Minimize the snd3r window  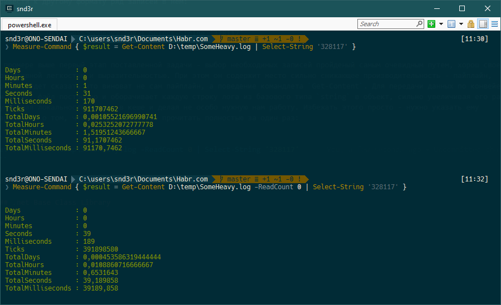(x=436, y=8)
